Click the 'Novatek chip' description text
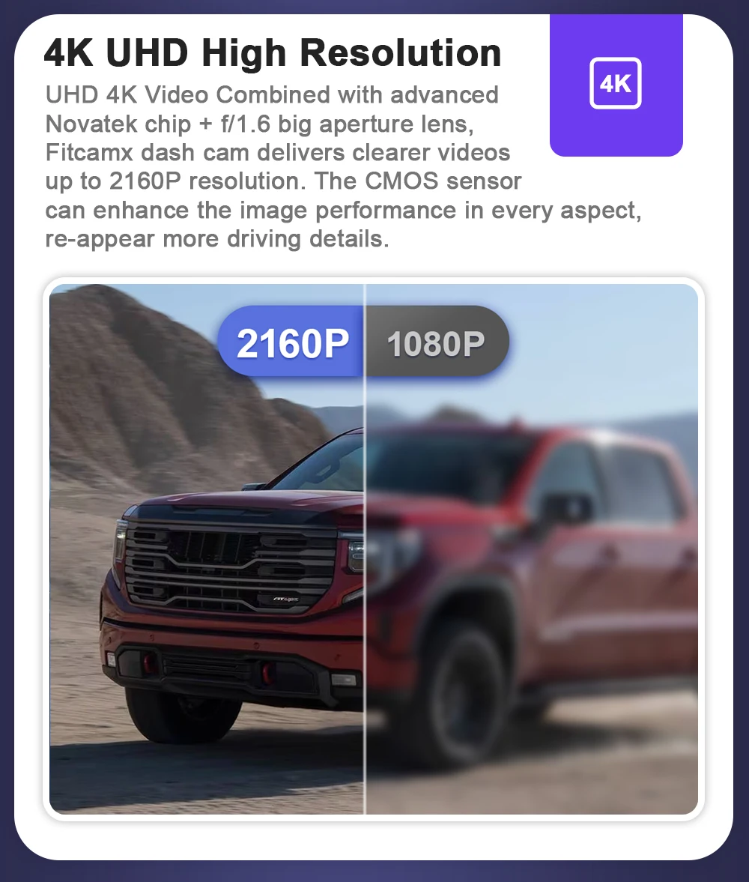 (x=118, y=124)
